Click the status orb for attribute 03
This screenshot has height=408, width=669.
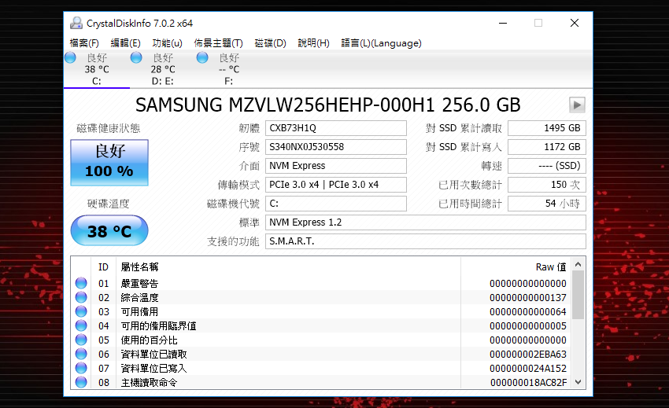point(81,311)
